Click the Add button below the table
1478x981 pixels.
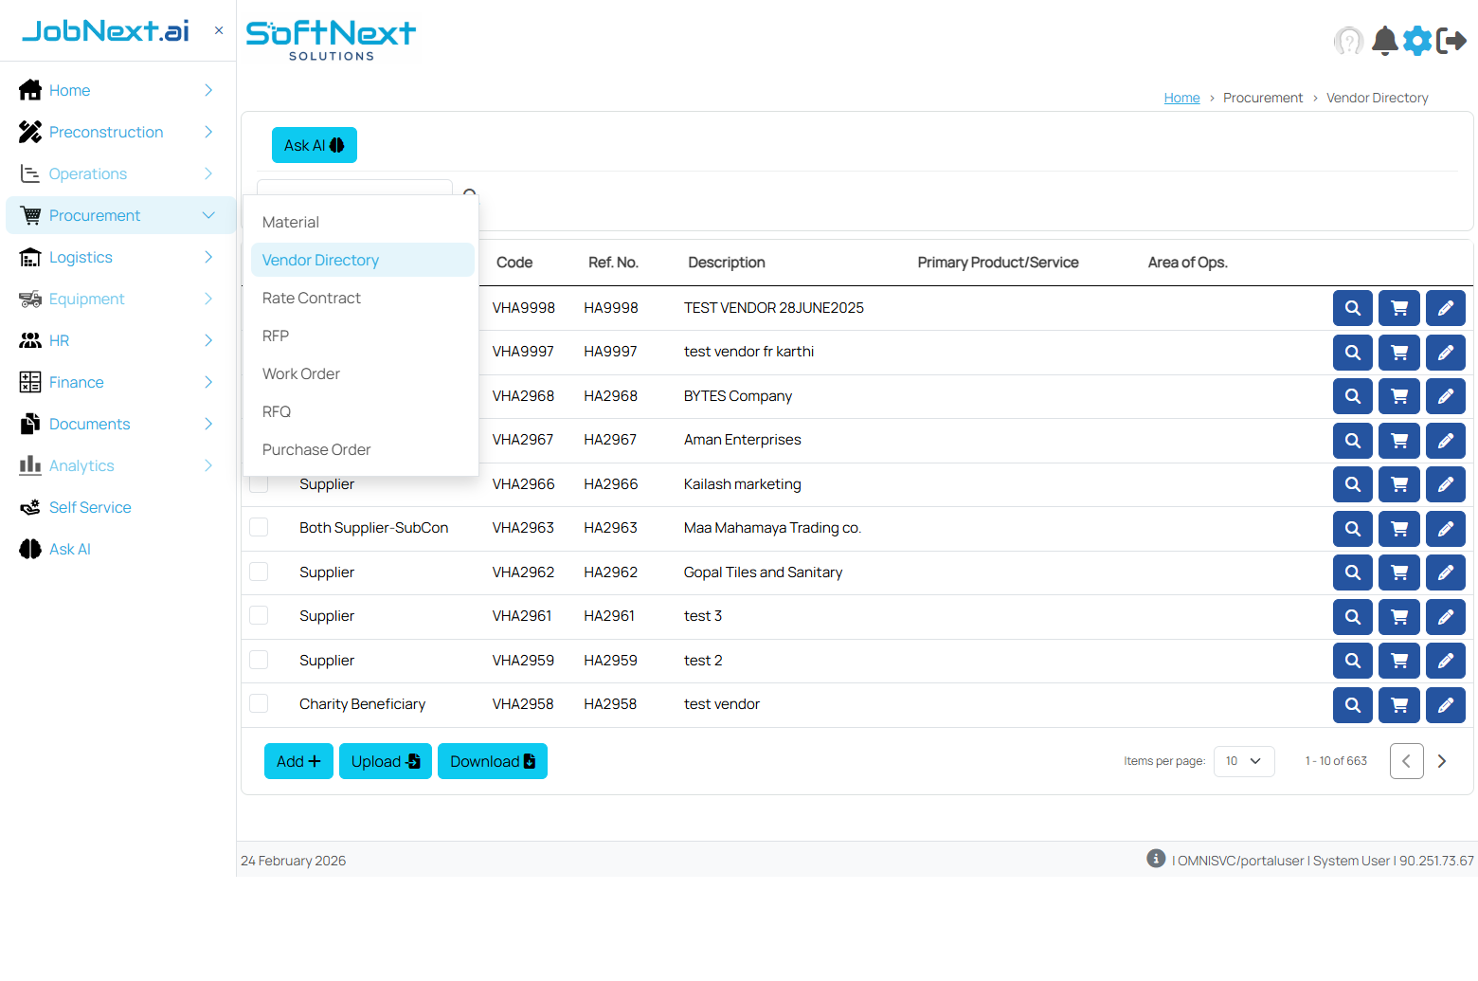[297, 760]
